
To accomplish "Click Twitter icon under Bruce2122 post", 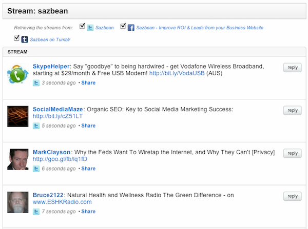I will [36, 212].
